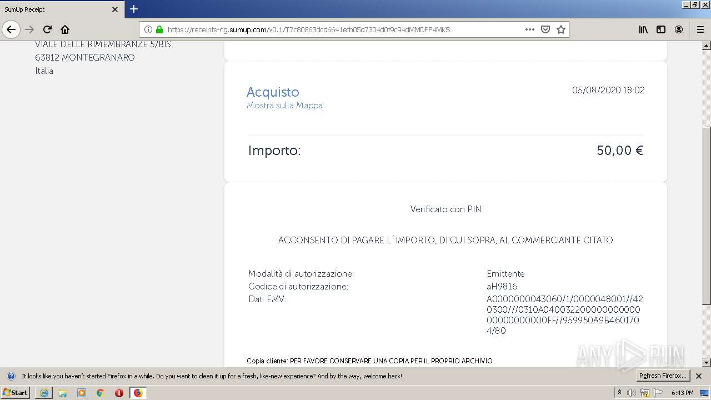This screenshot has height=400, width=711.
Task: Click scrollbar up arrow
Action: coord(707,46)
